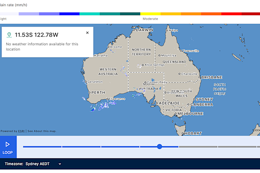The height and width of the screenshot is (173, 260).
Task: Click the timeline slider handle
Action: coord(159,146)
